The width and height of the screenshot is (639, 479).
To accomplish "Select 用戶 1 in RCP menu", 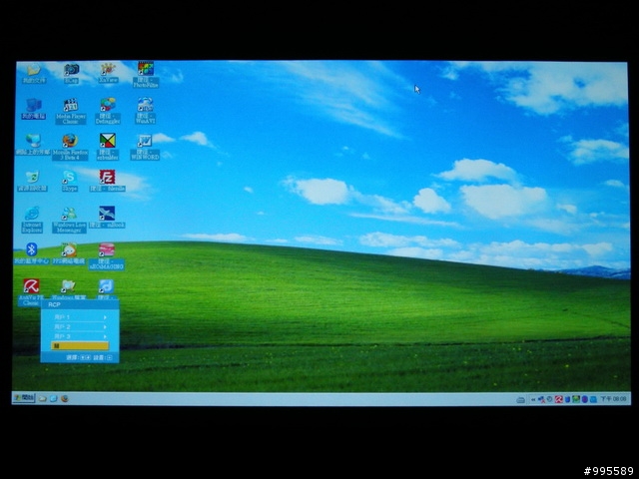I will click(x=80, y=317).
